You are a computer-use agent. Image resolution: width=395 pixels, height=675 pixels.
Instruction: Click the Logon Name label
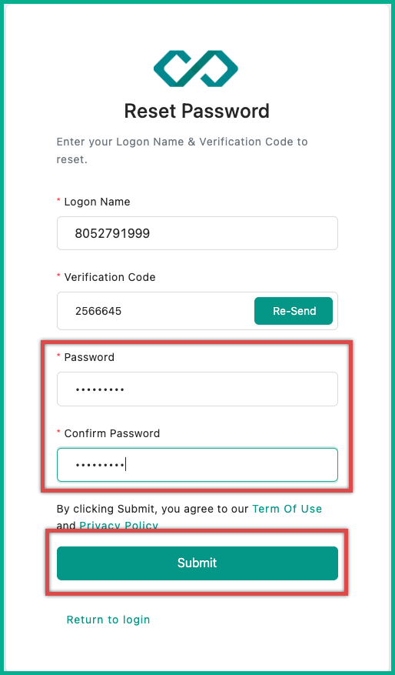tap(97, 202)
